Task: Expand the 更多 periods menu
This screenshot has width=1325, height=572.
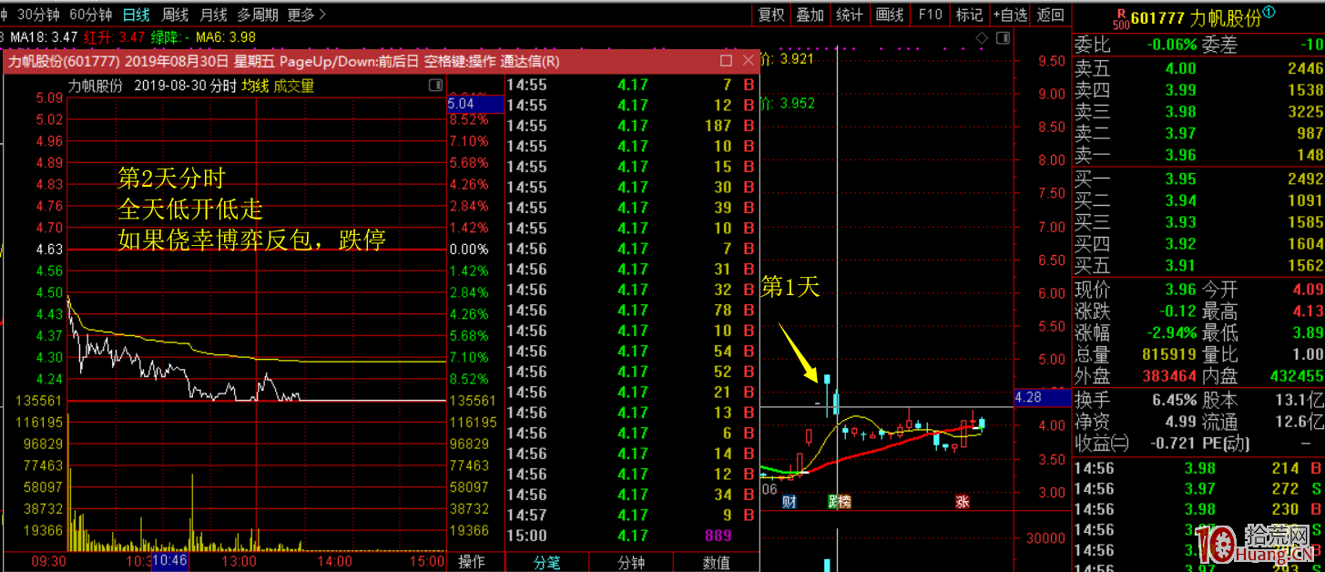Action: coord(307,15)
